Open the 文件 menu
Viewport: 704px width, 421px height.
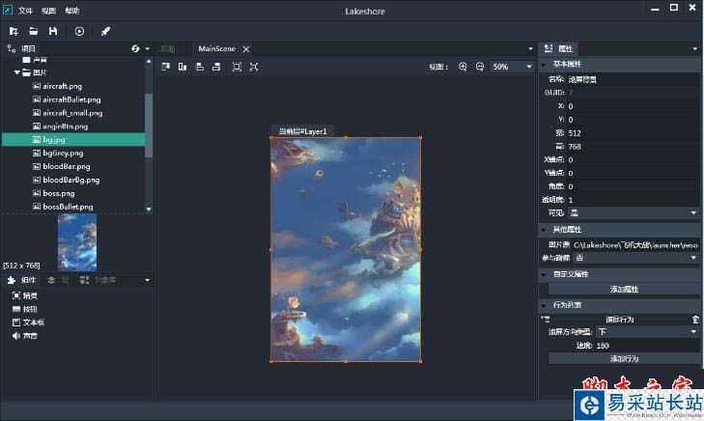25,11
